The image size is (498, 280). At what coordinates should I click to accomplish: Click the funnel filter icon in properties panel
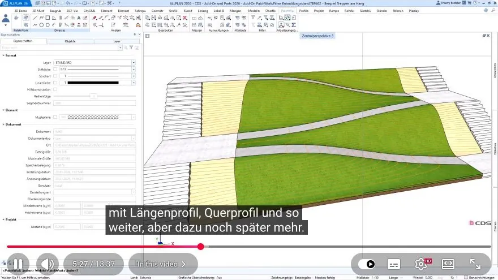131,48
